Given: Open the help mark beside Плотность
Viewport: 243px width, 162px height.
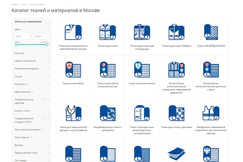Looking at the screenshot, I should tap(28, 84).
